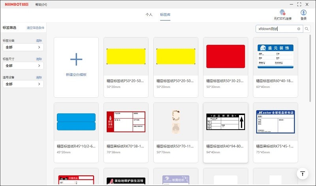Open the red-bordered RK70*38 template
Image resolution: width=316 pixels, height=186 pixels.
click(x=126, y=133)
